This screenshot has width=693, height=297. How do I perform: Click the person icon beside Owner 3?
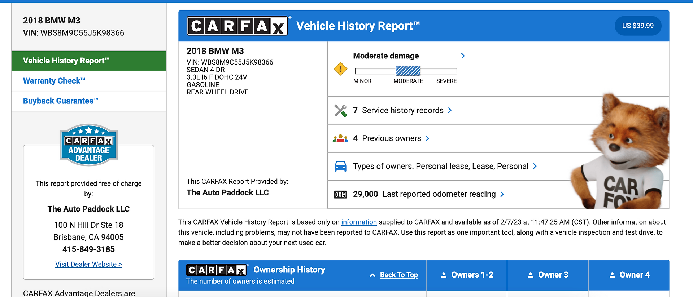tap(531, 275)
